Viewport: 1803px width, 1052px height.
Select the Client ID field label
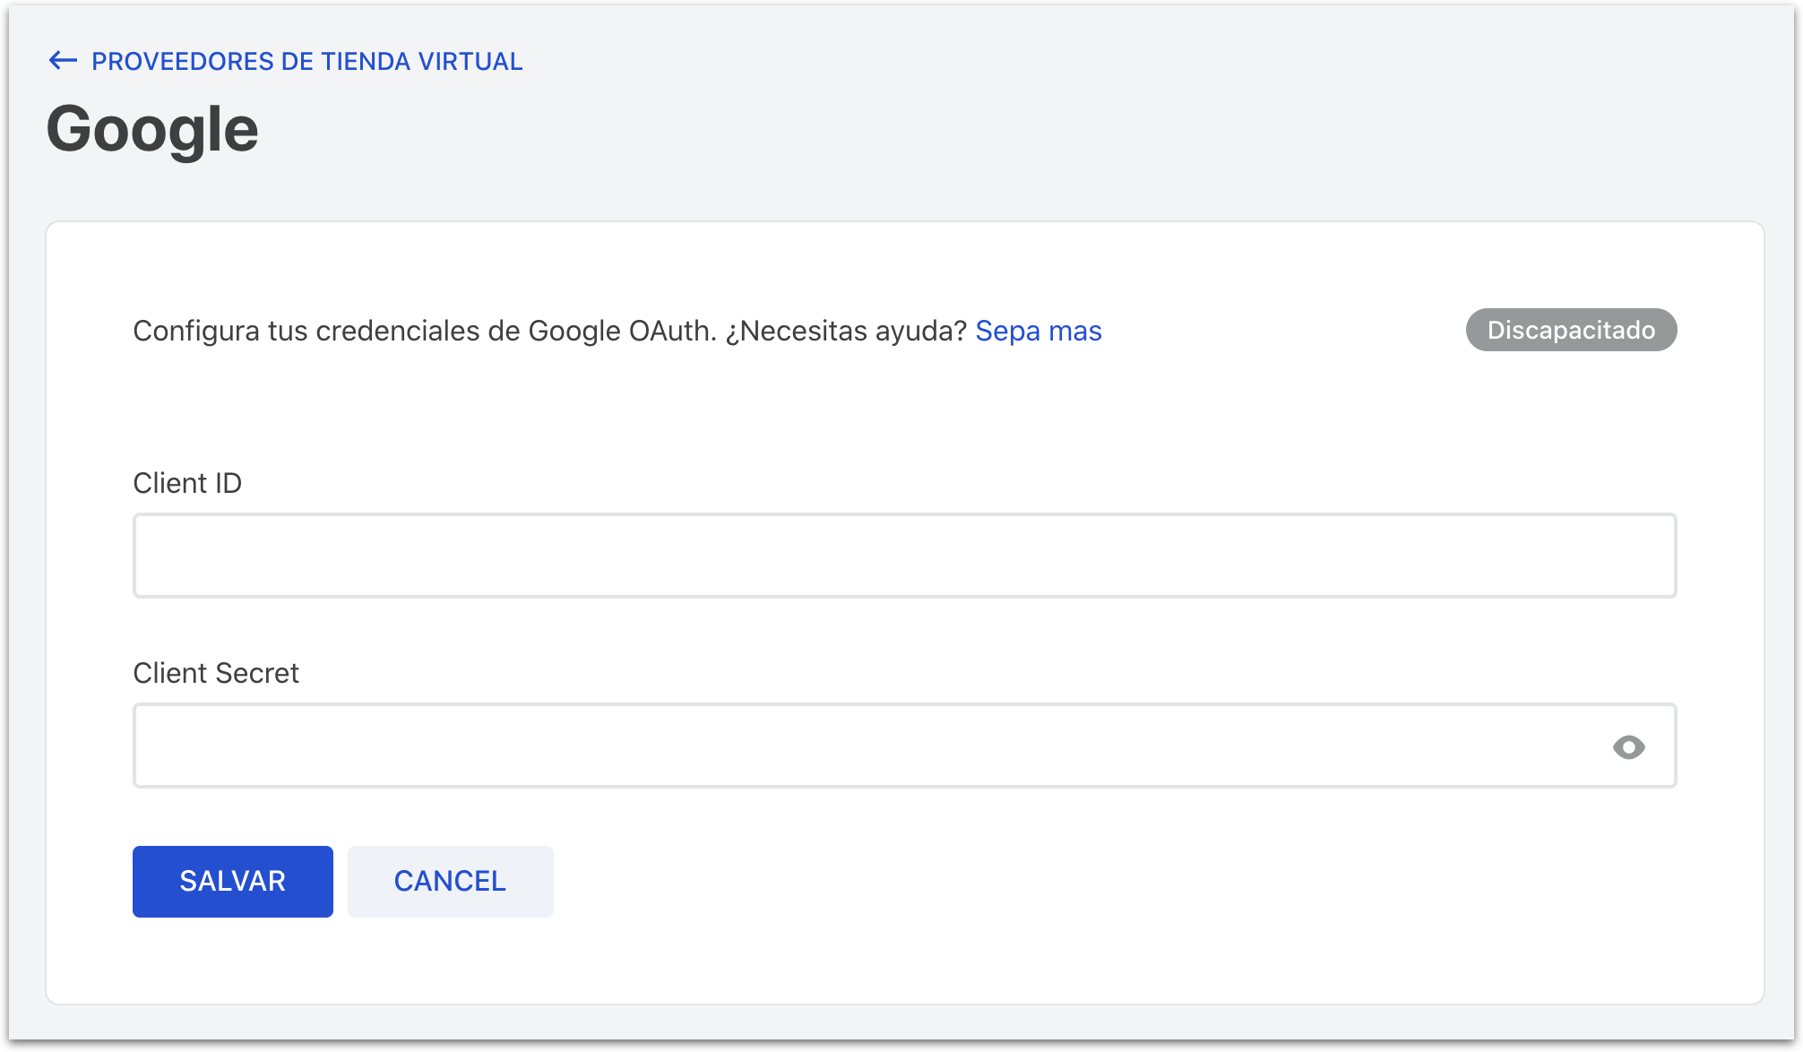pos(187,482)
